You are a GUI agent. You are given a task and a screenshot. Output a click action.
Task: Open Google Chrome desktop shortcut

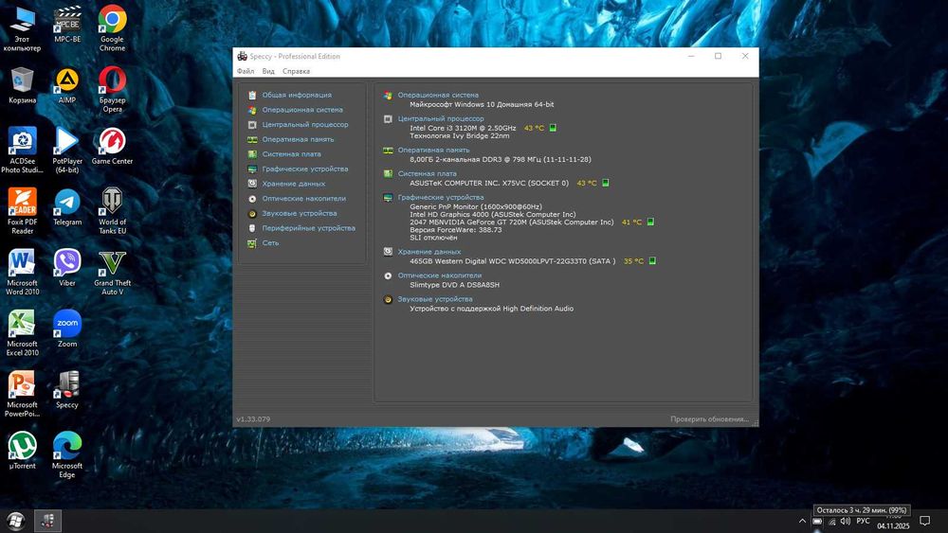[112, 28]
